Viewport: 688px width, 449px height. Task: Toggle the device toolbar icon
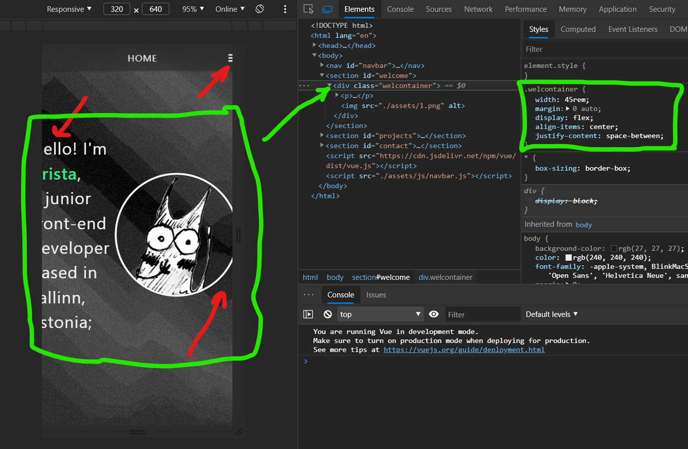(327, 9)
